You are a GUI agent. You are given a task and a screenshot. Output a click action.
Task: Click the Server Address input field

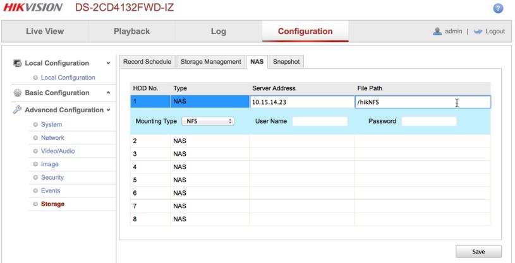(301, 102)
